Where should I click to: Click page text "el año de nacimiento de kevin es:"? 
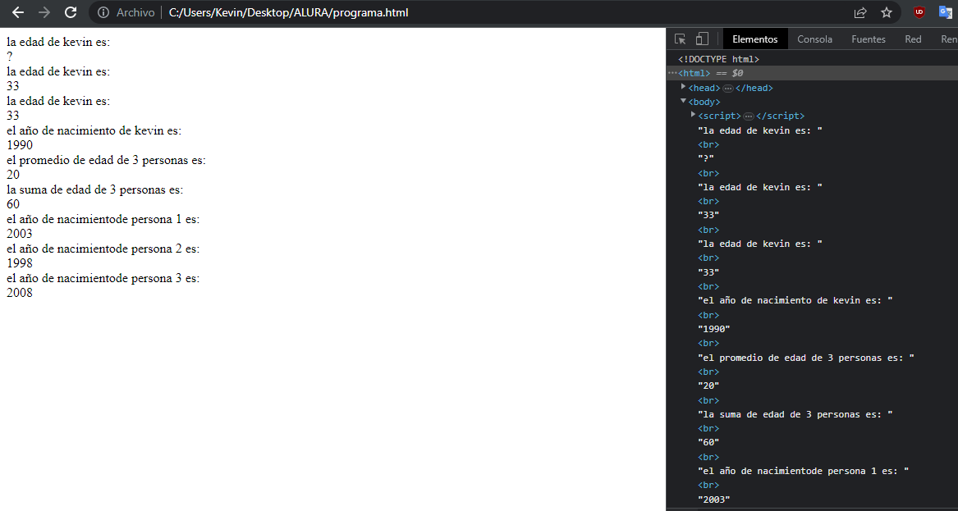(x=94, y=130)
